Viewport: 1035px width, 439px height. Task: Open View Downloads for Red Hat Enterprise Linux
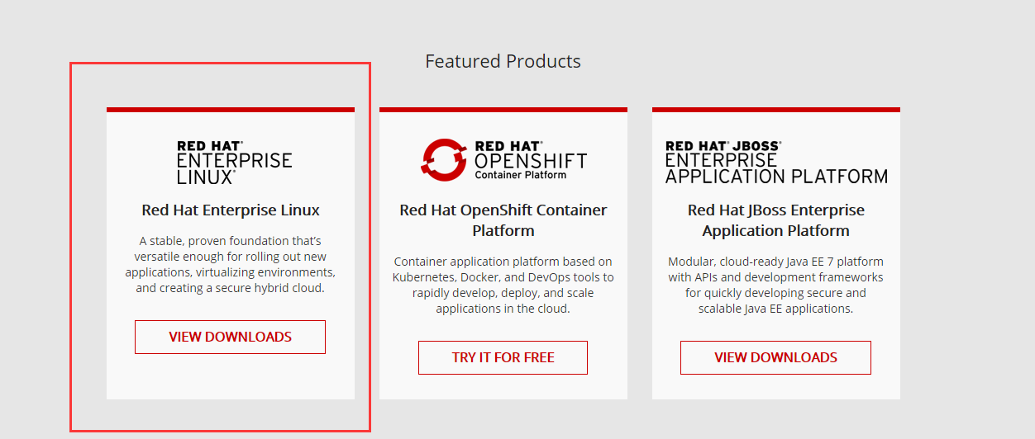(x=230, y=337)
